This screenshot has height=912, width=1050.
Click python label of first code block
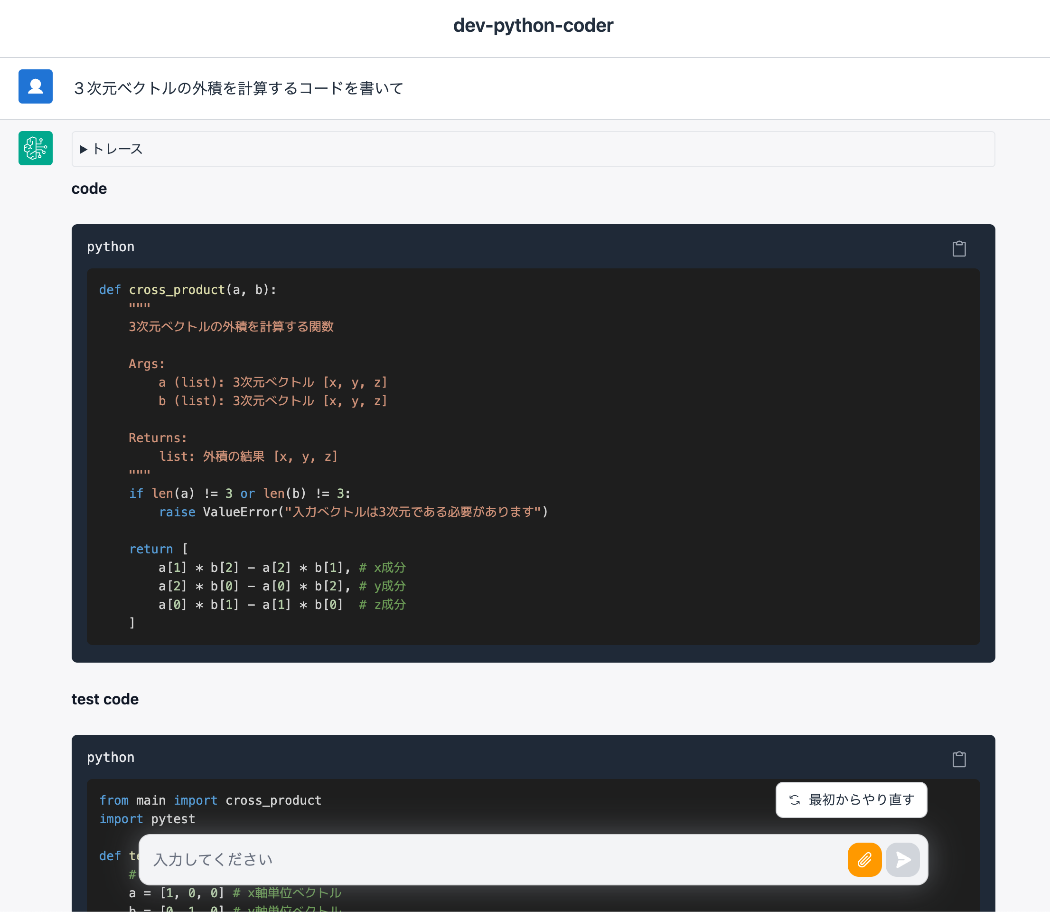click(110, 247)
